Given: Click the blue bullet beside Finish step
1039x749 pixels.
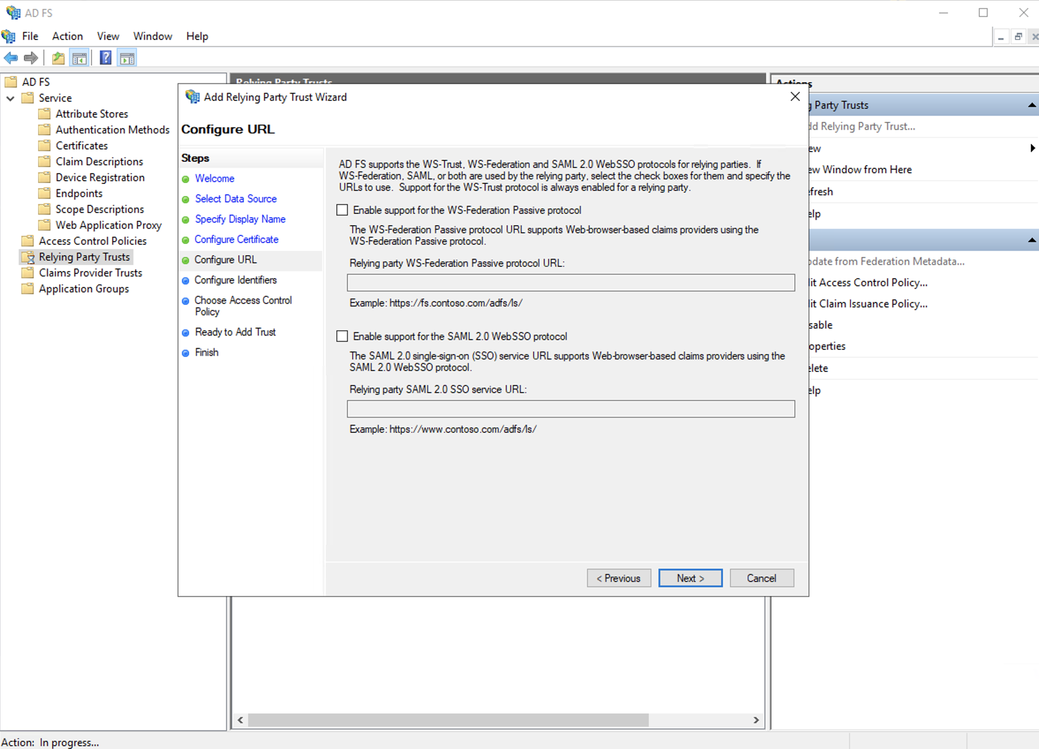Looking at the screenshot, I should [185, 353].
